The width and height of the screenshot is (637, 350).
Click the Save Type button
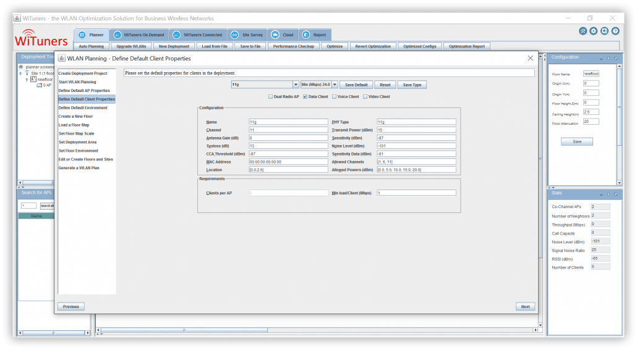click(412, 85)
